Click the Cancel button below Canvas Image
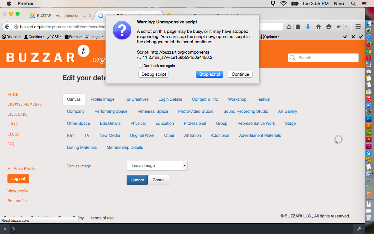 pos(159,180)
